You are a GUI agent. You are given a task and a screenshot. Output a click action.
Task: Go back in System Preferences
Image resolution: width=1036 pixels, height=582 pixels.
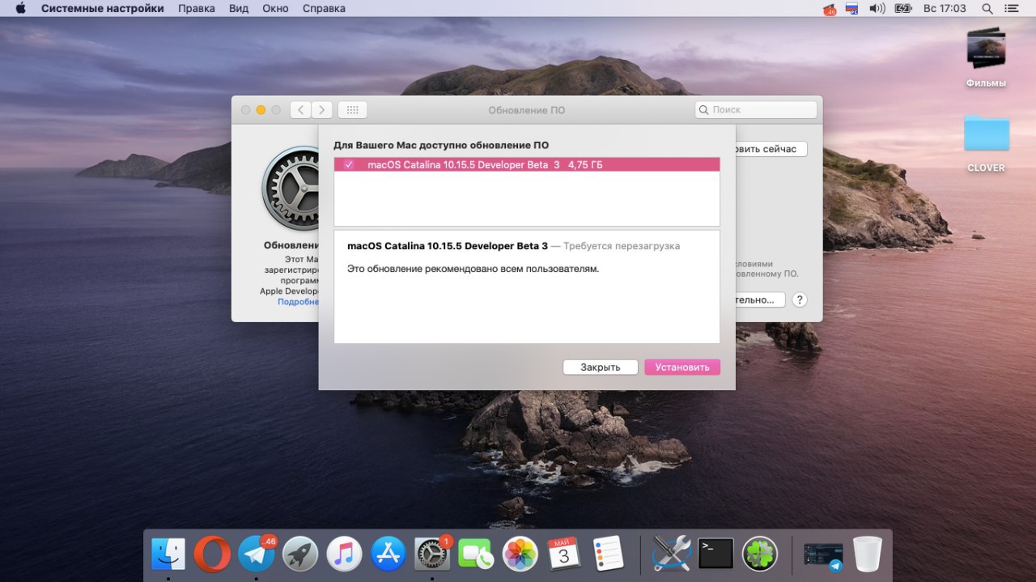300,109
